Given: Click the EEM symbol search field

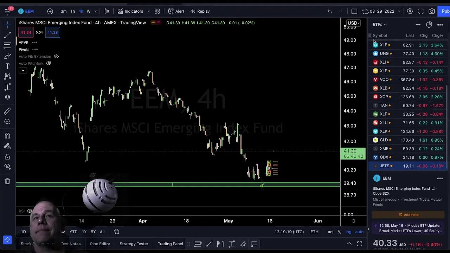Looking at the screenshot, I should click(27, 11).
